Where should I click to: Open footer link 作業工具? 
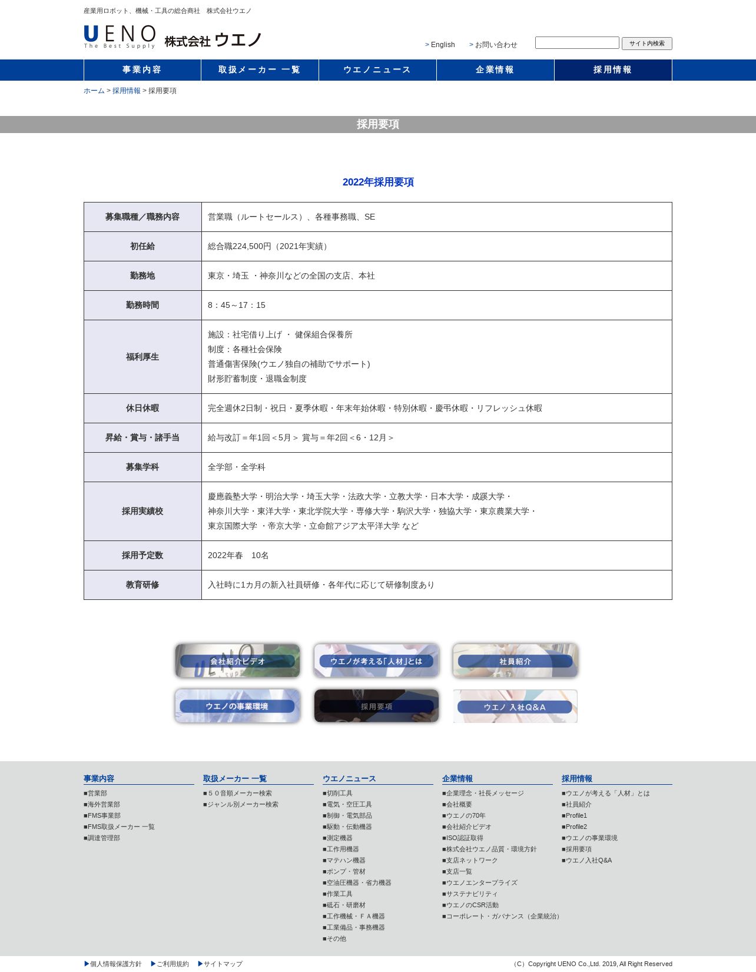pyautogui.click(x=337, y=894)
